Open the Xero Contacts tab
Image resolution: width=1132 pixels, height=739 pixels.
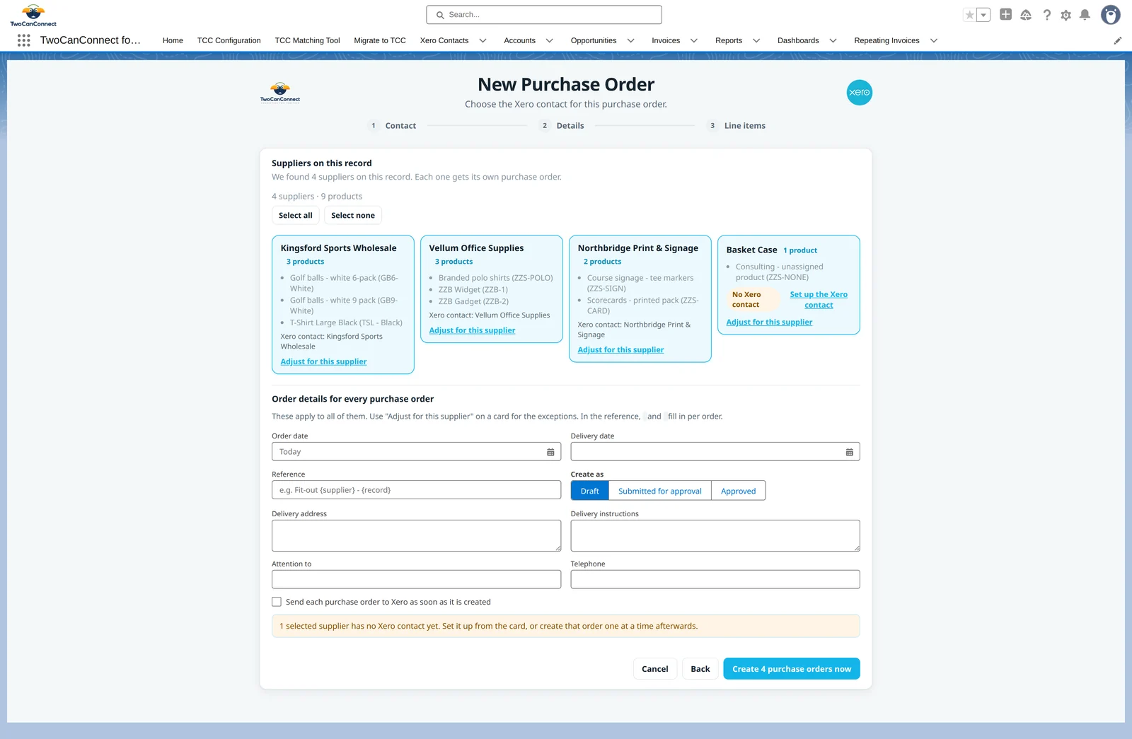(x=444, y=40)
